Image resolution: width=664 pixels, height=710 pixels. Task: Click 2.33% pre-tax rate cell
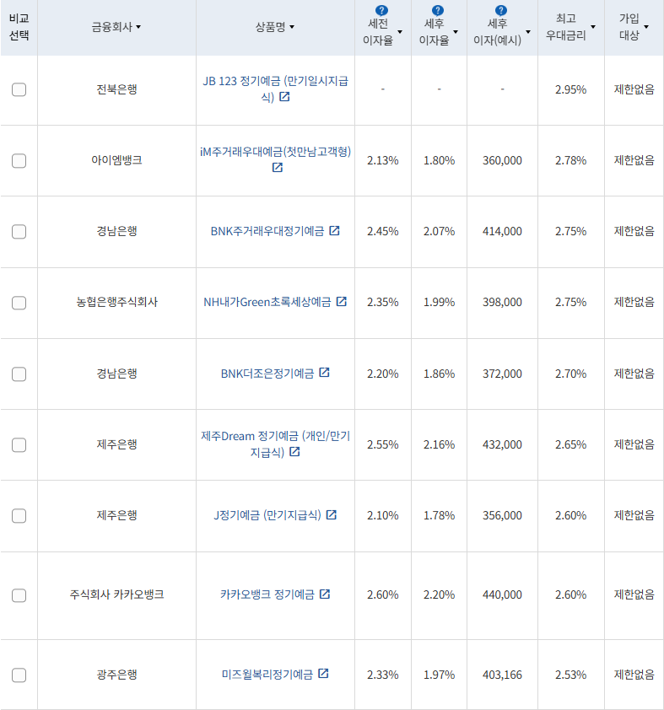[x=383, y=675]
